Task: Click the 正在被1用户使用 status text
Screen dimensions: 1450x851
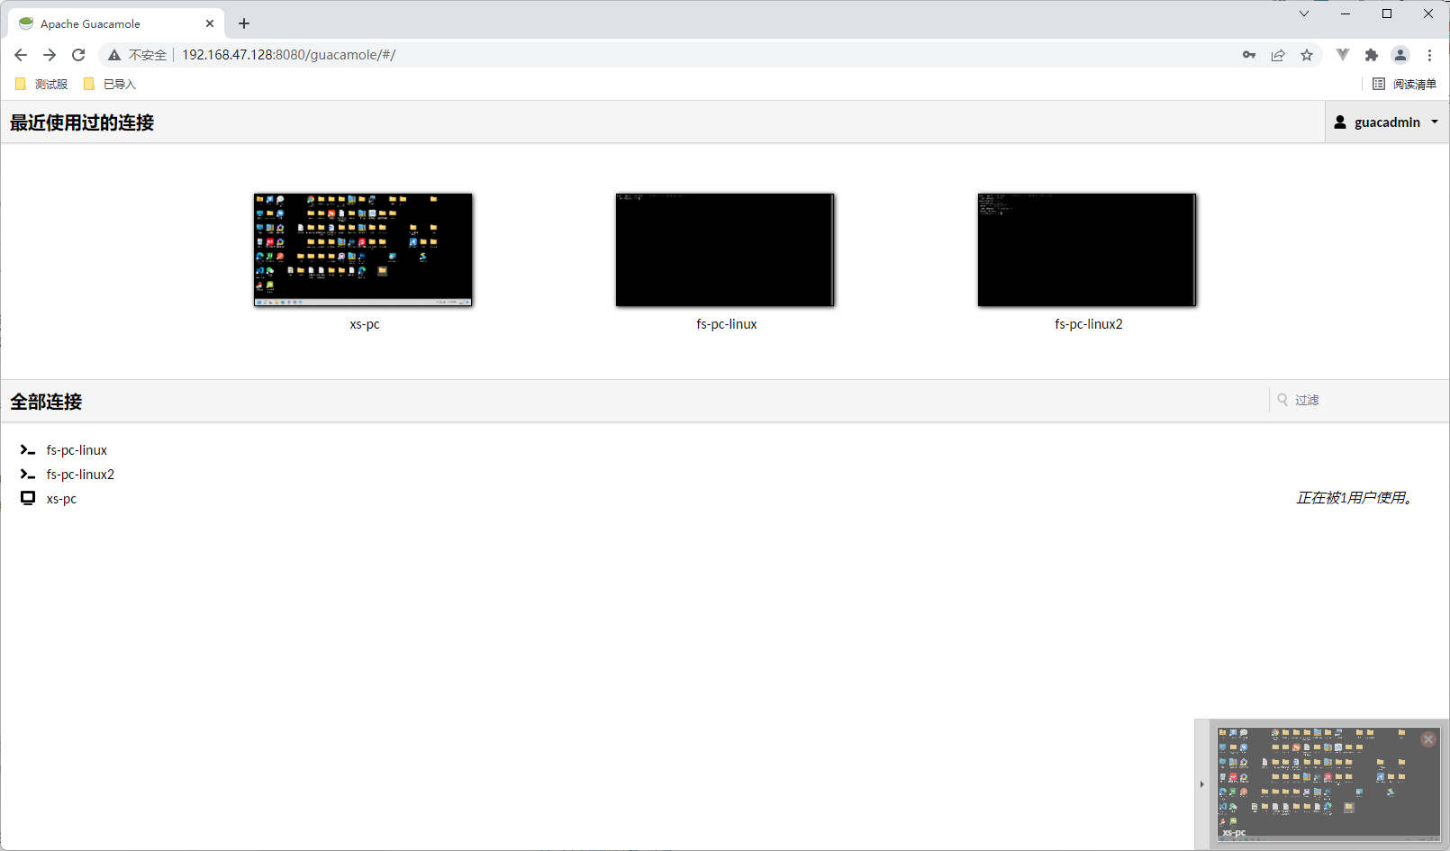Action: (x=1355, y=498)
